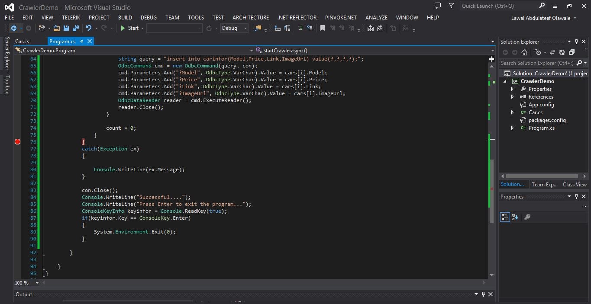The height and width of the screenshot is (304, 591).
Task: Save the current file with the single disk icon
Action: (66, 28)
